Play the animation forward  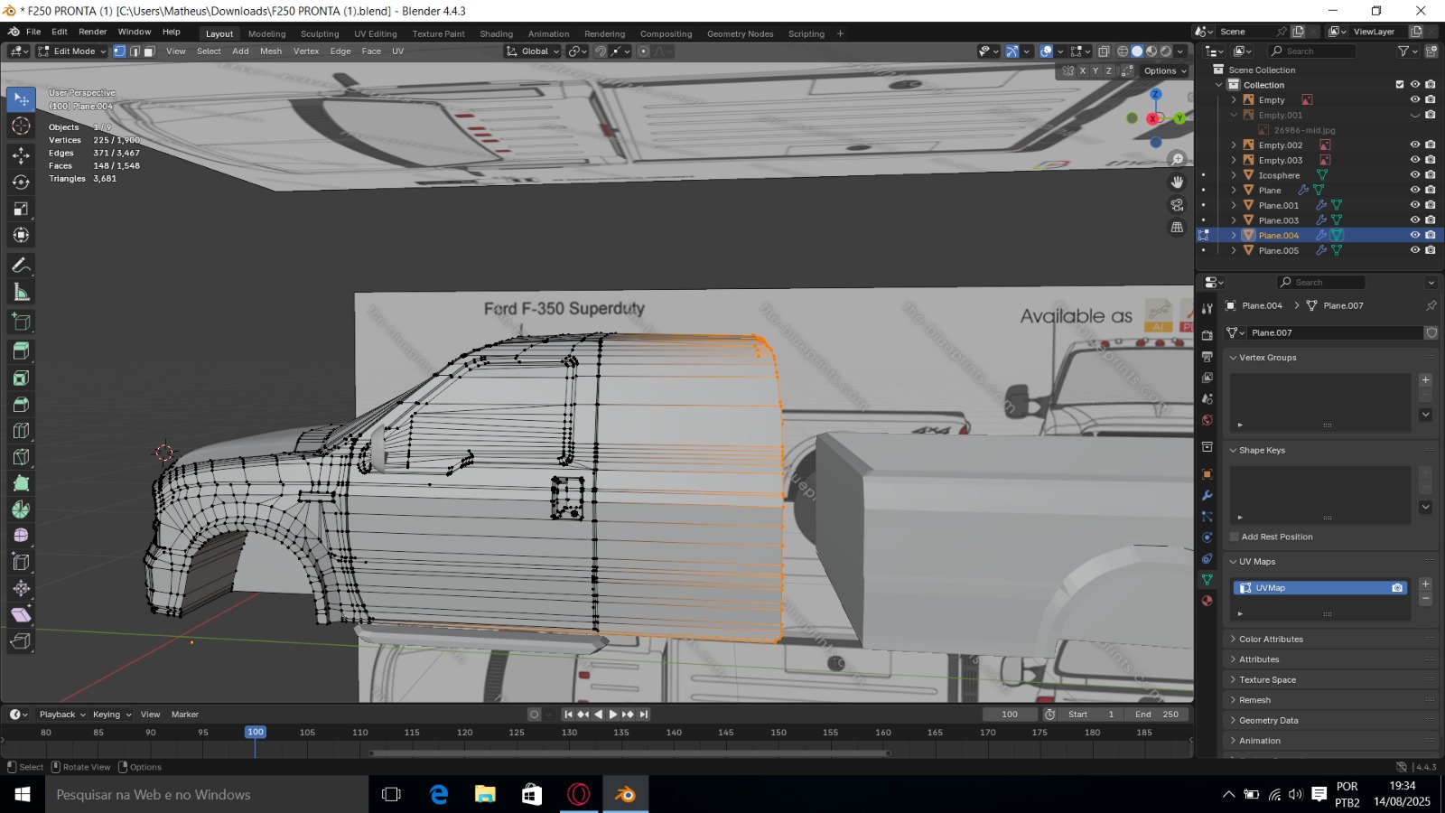613,715
